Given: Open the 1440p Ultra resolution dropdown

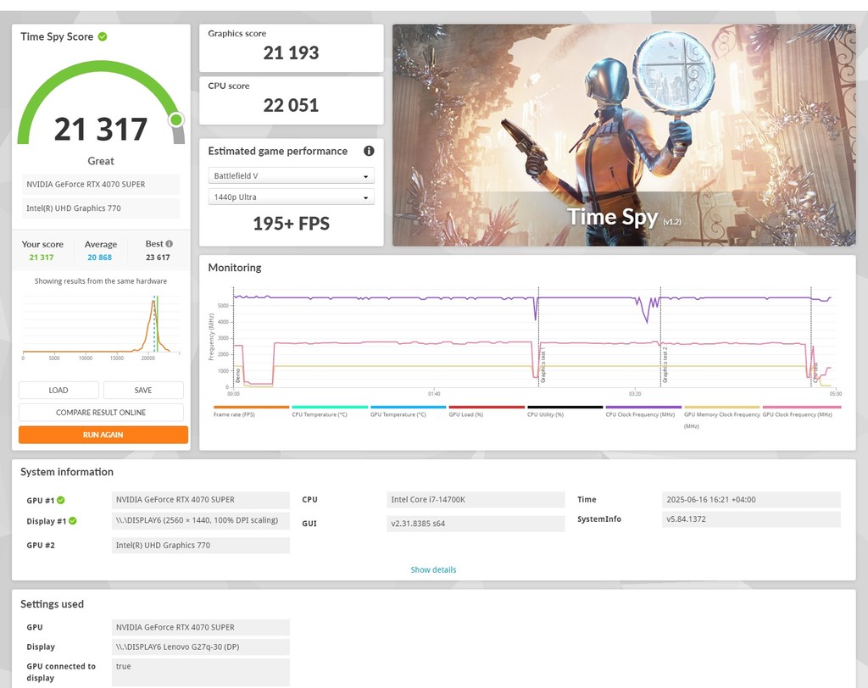Looking at the screenshot, I should click(292, 197).
